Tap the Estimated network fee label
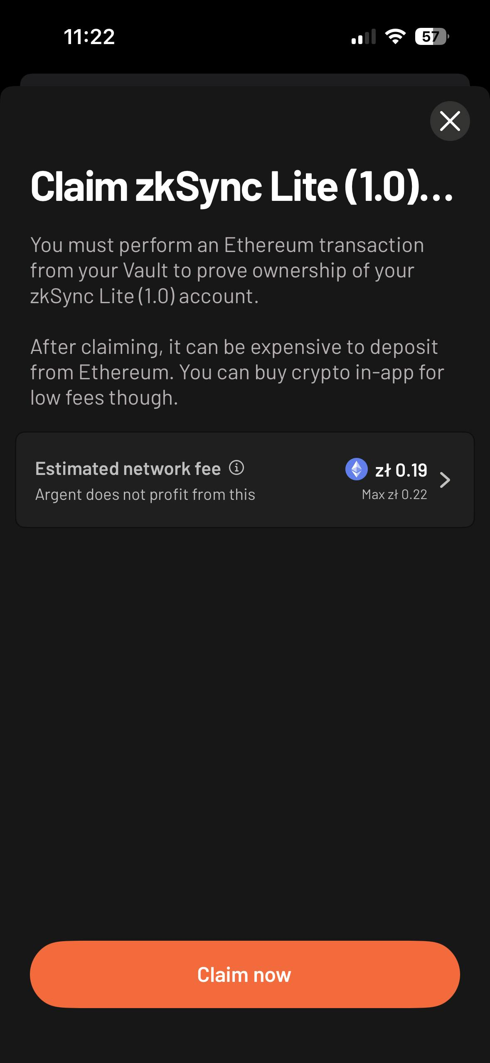The height and width of the screenshot is (1063, 490). [x=128, y=469]
